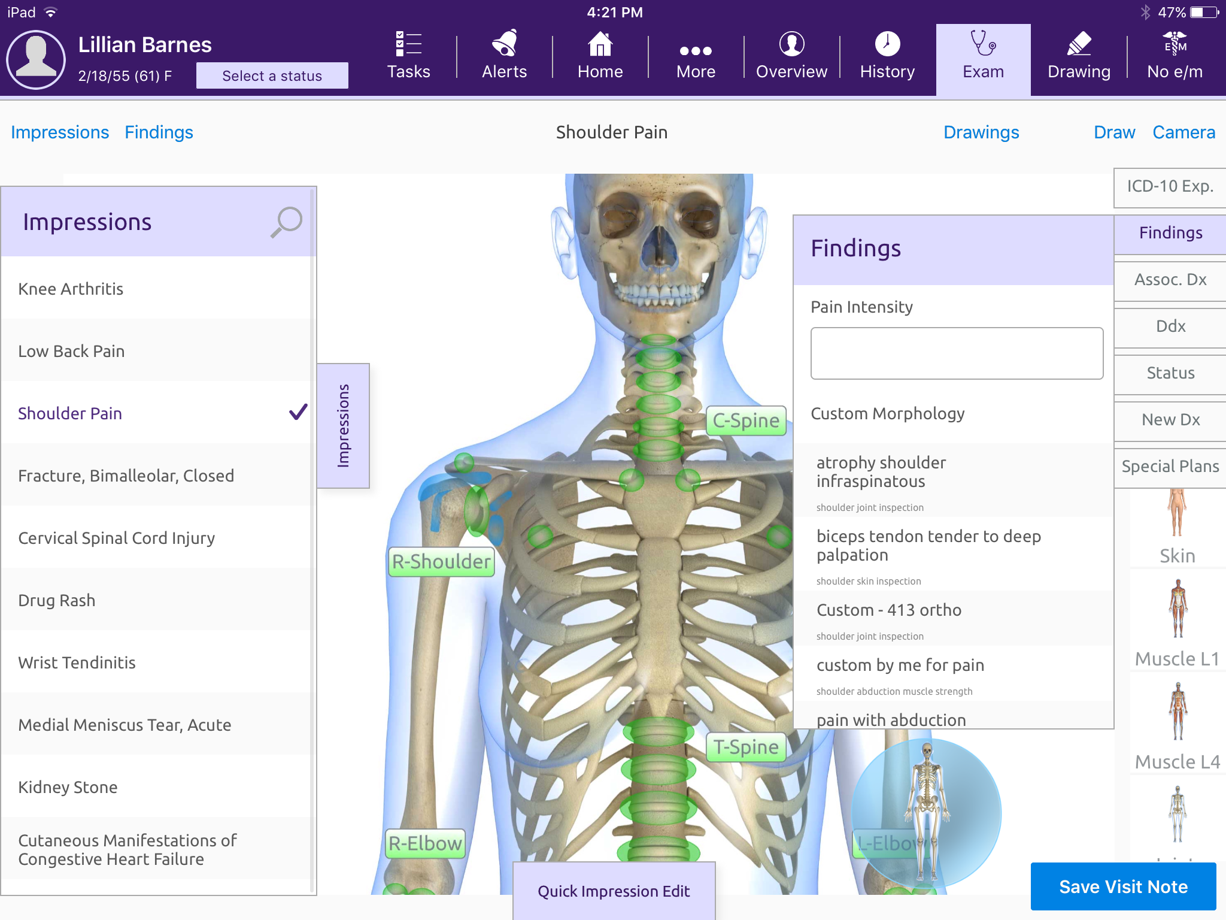Click the Pain Intensity input field
The width and height of the screenshot is (1226, 920).
tap(956, 353)
